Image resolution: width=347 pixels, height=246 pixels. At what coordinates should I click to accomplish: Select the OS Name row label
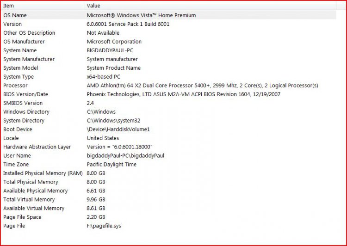coord(15,15)
